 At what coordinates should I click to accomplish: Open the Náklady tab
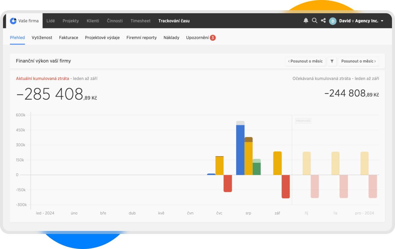(171, 38)
